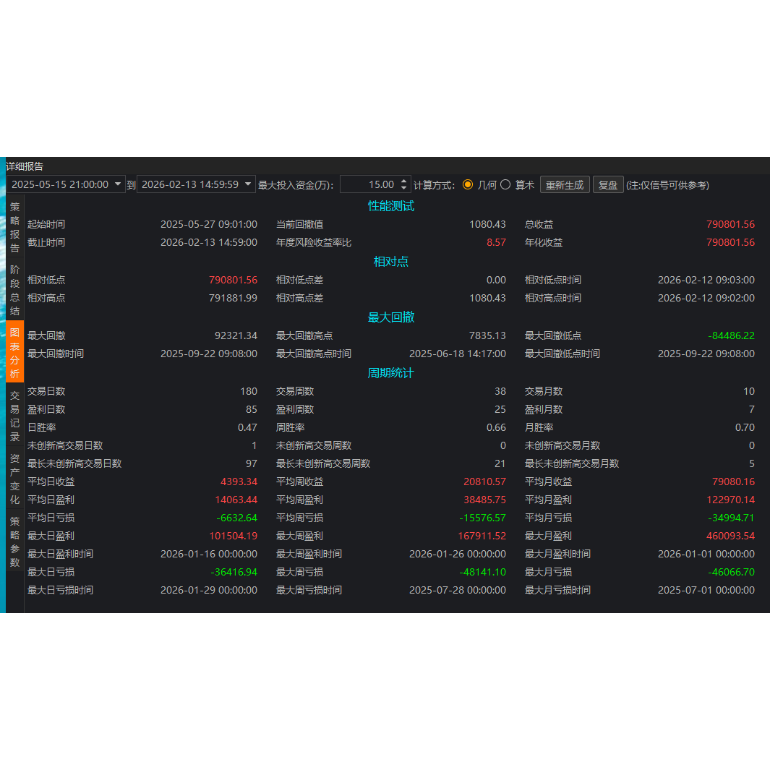Click the 总收益 value 790801.56

coord(730,224)
